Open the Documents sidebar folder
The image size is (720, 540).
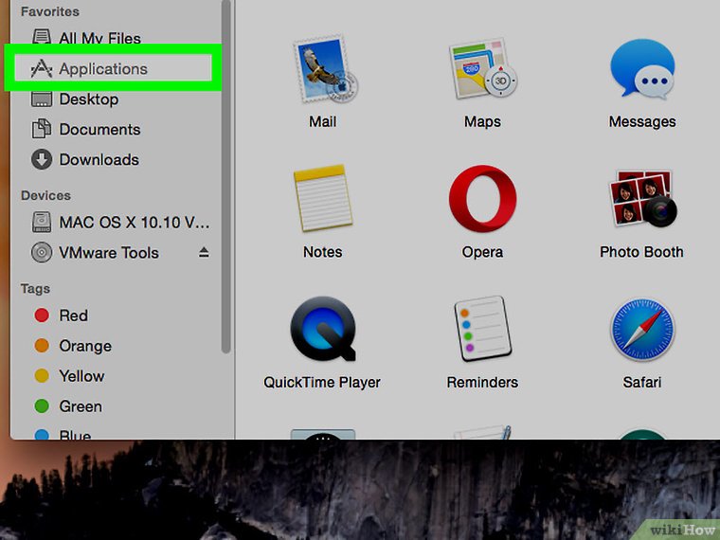(x=99, y=130)
